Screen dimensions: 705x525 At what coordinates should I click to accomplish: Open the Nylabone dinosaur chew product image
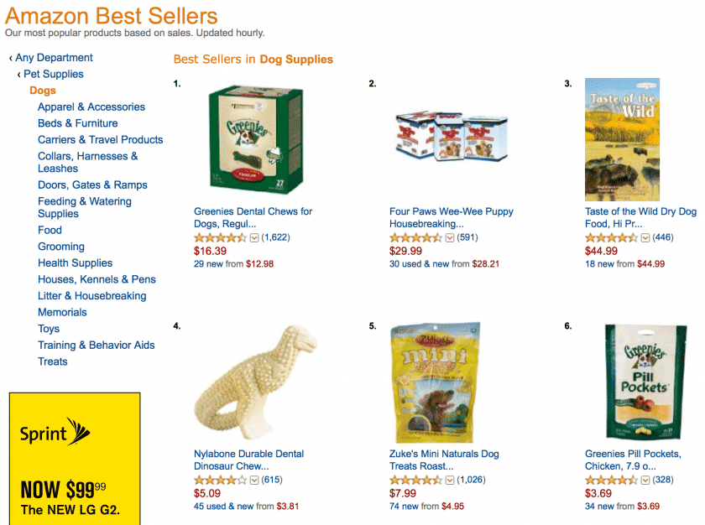click(x=256, y=382)
